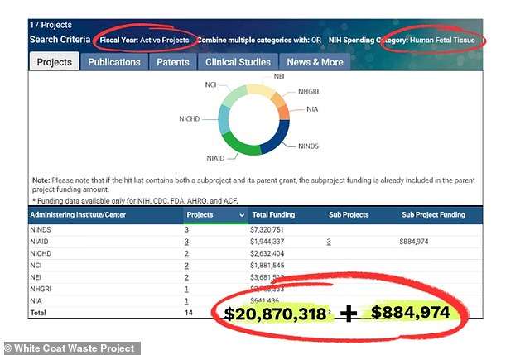Open the NIAID sub projects count link

[328, 242]
